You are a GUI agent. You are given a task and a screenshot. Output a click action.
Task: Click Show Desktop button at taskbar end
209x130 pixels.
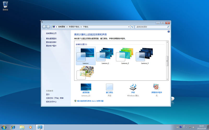click(x=208, y=127)
